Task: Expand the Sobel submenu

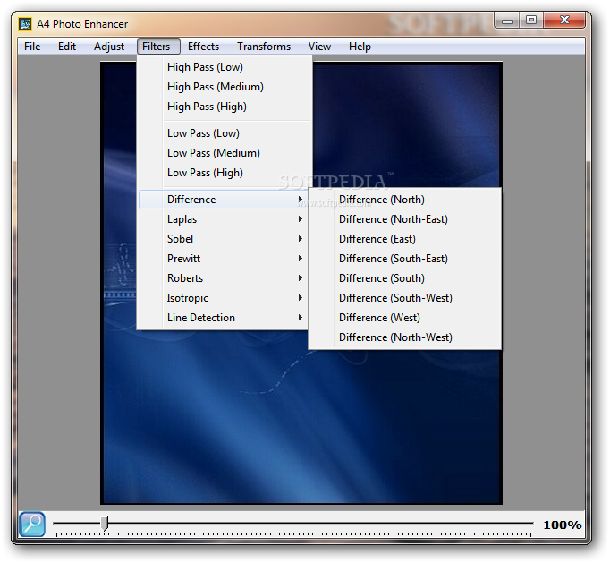Action: 224,239
